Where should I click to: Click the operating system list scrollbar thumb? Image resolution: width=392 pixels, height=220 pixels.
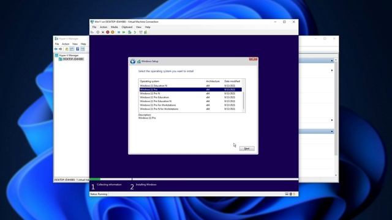click(244, 100)
